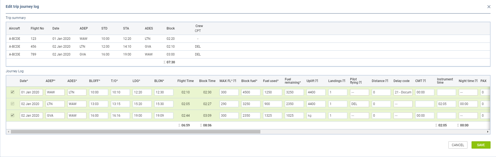This screenshot has width=496, height=157.
Task: Open Night time field in first journey row
Action: pos(468,92)
